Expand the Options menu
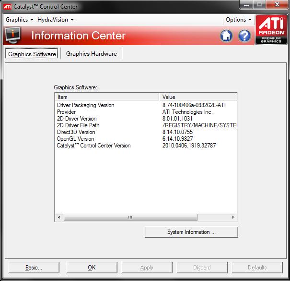This screenshot has height=281, width=290. click(238, 20)
